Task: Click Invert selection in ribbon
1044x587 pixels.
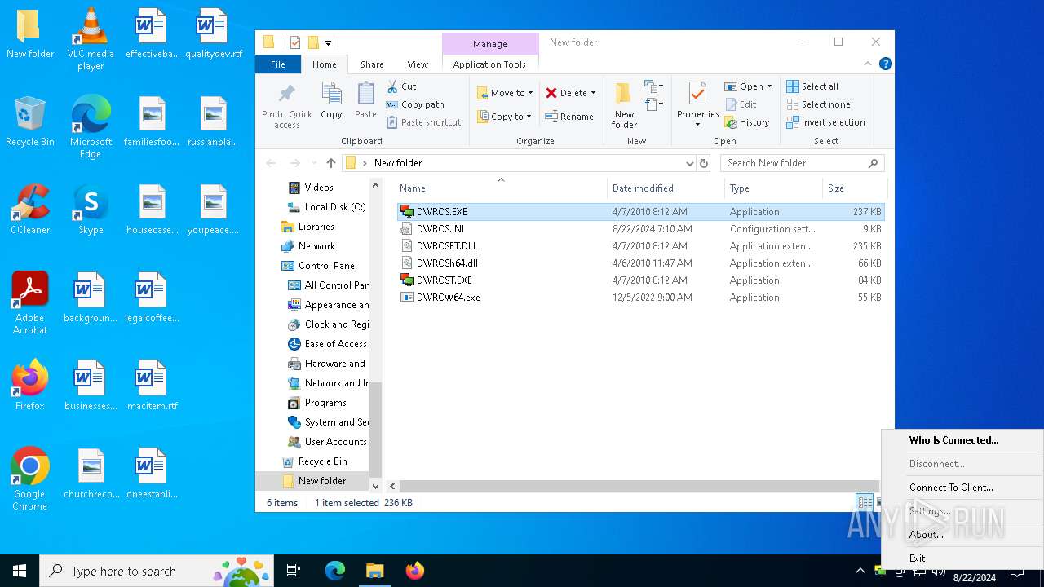Action: point(825,122)
